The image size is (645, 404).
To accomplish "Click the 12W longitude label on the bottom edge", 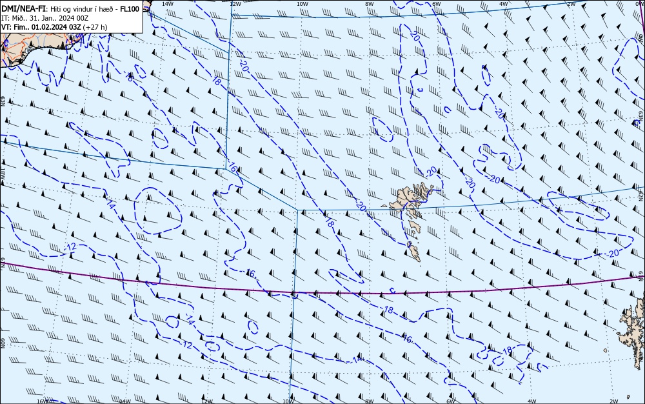I will click(207, 401).
